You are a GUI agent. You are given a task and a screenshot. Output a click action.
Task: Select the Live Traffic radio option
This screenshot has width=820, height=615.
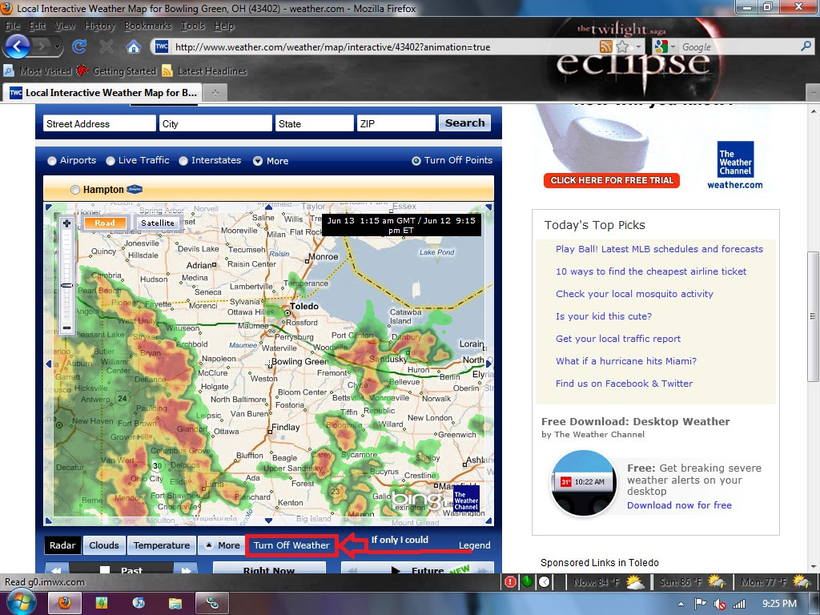click(x=111, y=161)
